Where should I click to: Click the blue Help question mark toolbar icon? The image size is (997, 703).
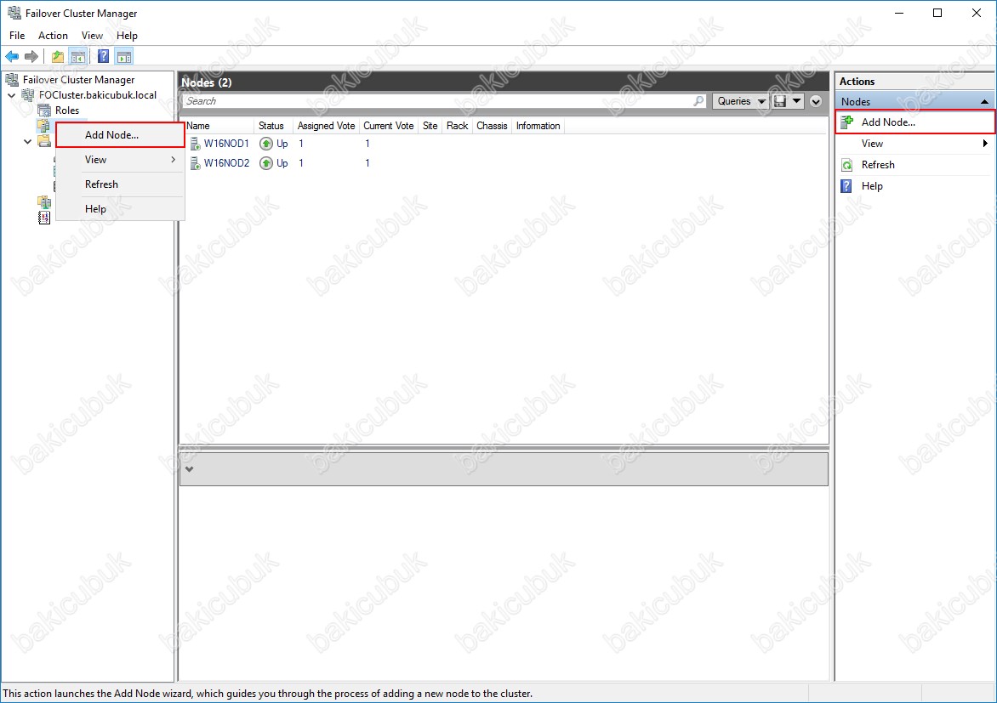[x=103, y=57]
